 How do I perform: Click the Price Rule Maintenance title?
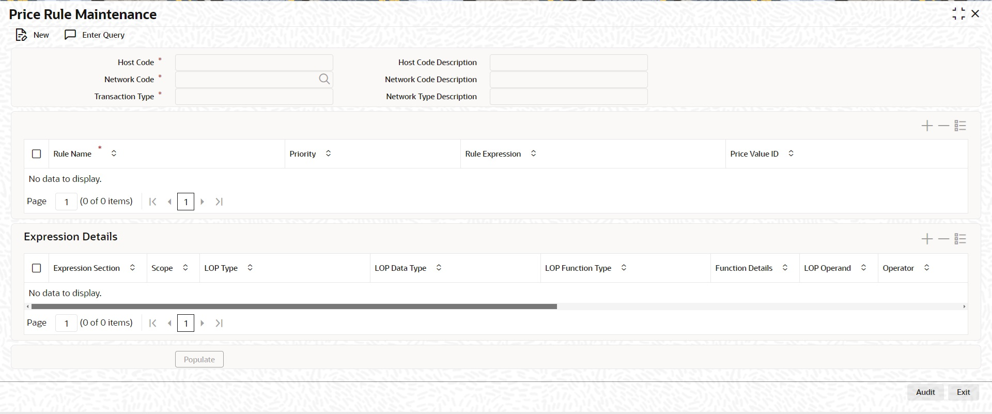tap(83, 14)
